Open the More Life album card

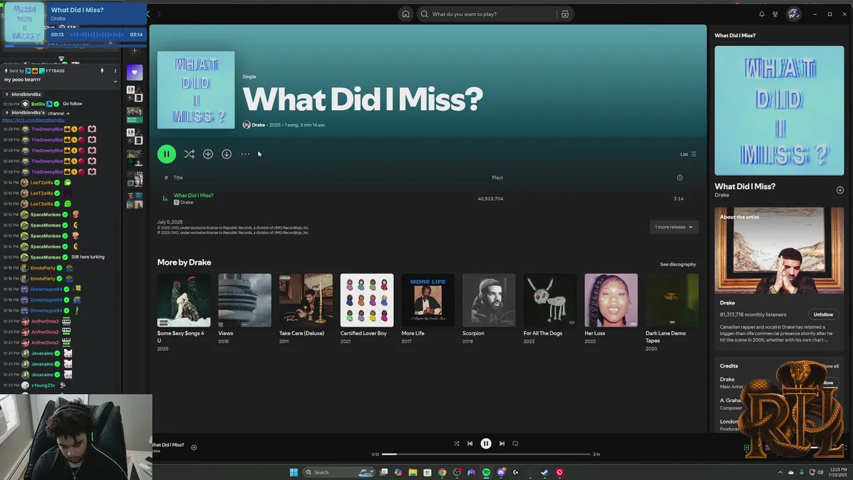(x=428, y=309)
